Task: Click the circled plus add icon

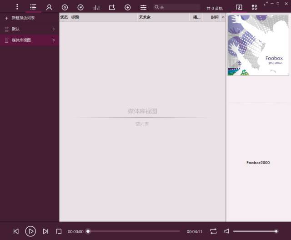Action: point(127,7)
